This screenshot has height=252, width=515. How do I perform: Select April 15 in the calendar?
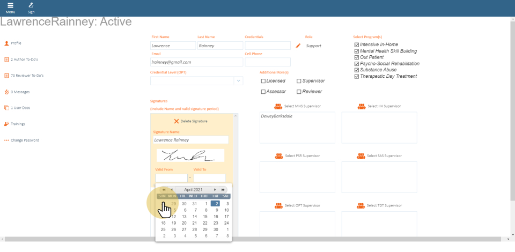[205, 217]
